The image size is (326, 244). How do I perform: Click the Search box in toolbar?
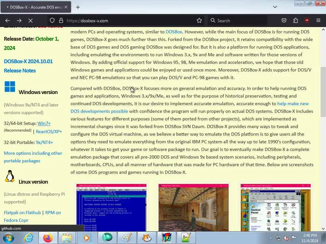point(237,21)
